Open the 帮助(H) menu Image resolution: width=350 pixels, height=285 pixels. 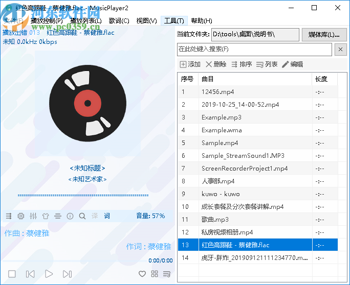pos(202,21)
